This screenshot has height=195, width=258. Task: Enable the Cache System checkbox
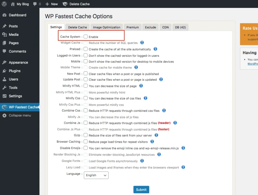pyautogui.click(x=86, y=37)
